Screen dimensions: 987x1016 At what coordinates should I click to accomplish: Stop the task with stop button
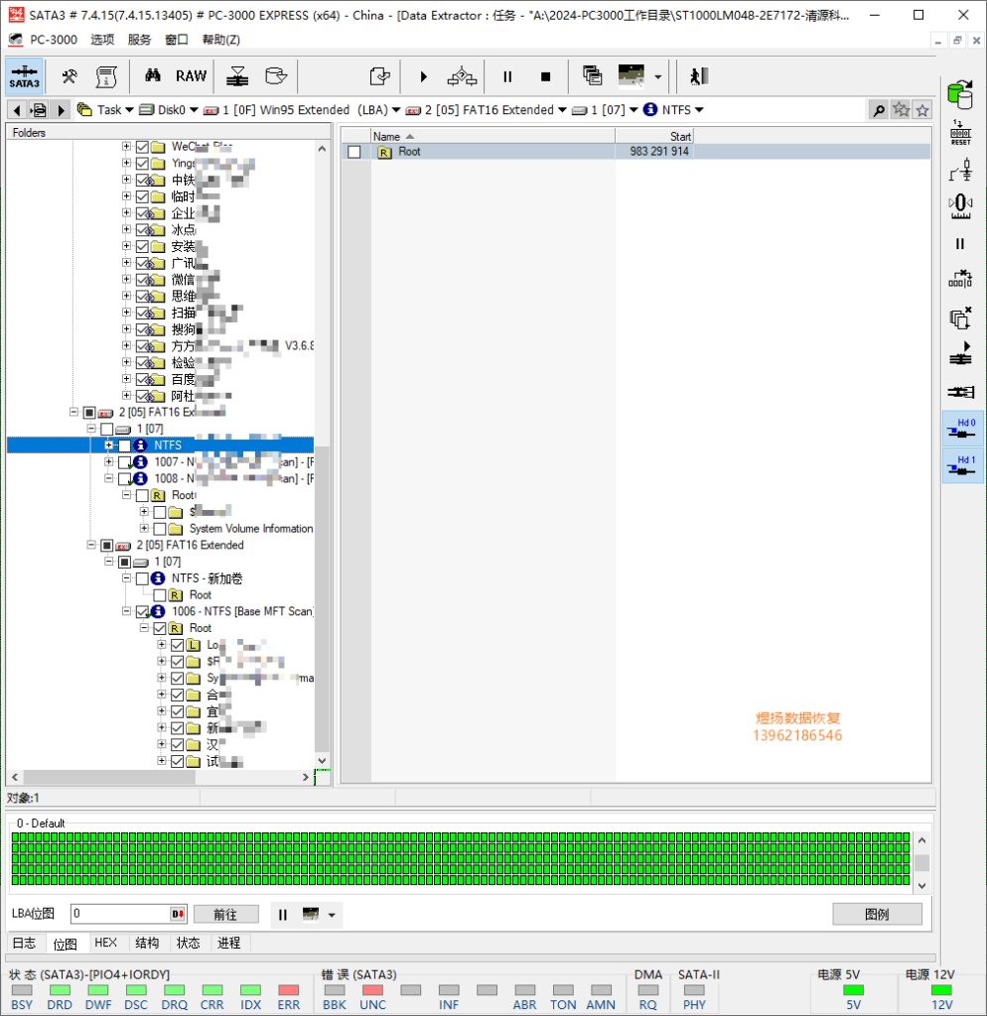[545, 76]
